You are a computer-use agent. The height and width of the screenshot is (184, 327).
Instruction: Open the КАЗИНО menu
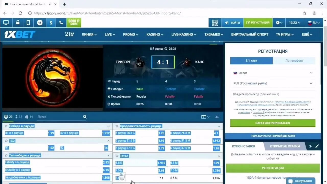click(155, 34)
